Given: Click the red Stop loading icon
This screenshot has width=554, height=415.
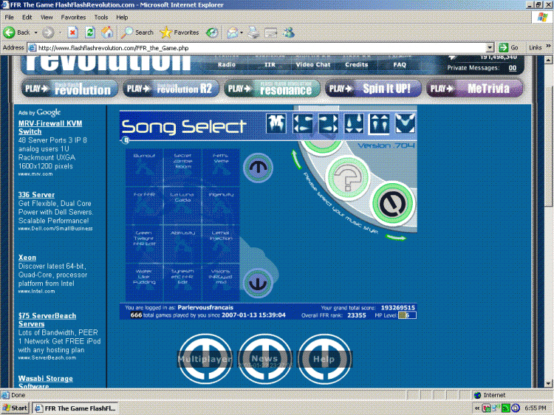Looking at the screenshot, I should [73, 32].
